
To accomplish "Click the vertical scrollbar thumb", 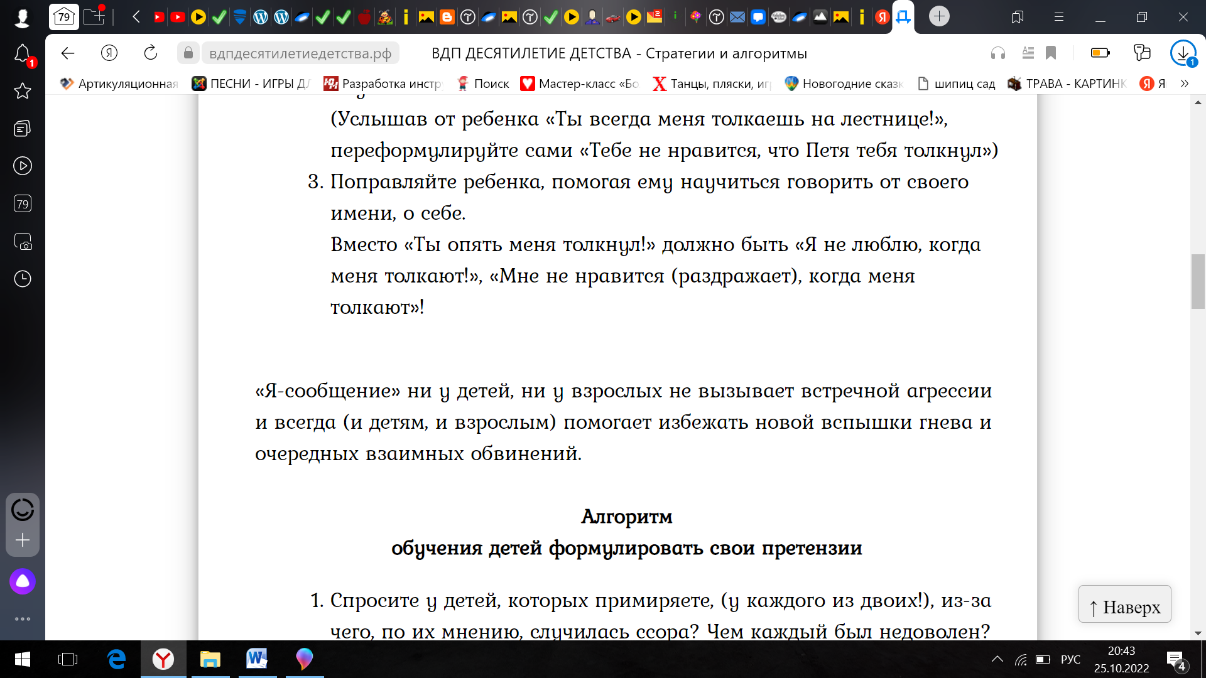I will point(1198,281).
